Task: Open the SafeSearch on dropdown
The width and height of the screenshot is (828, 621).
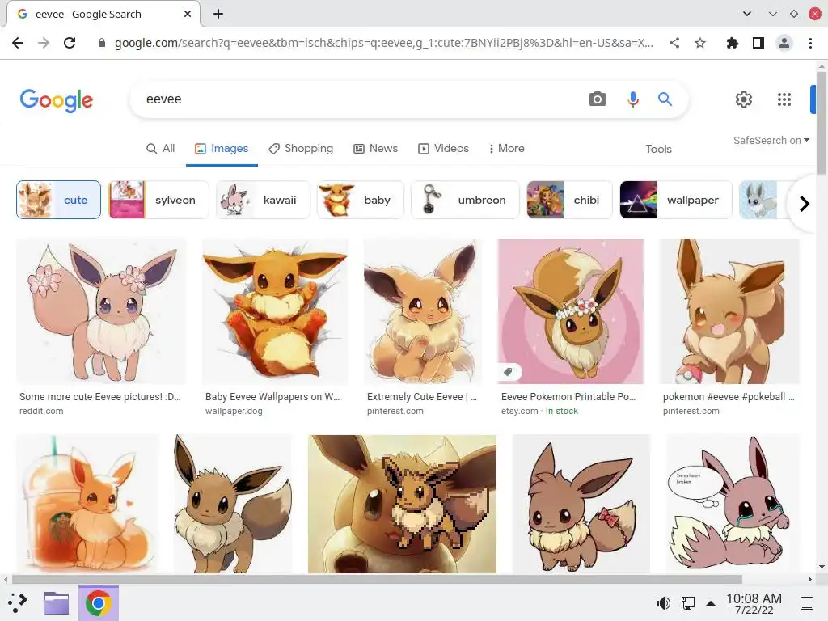Action: (771, 140)
